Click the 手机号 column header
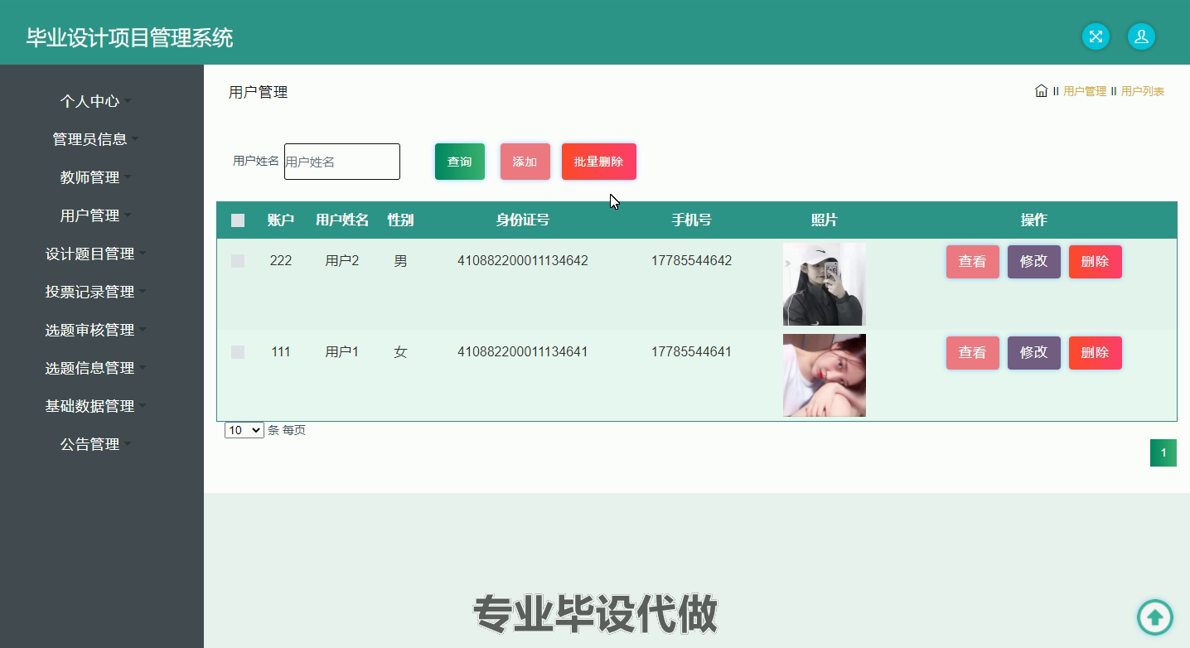The height and width of the screenshot is (648, 1190). coord(691,220)
